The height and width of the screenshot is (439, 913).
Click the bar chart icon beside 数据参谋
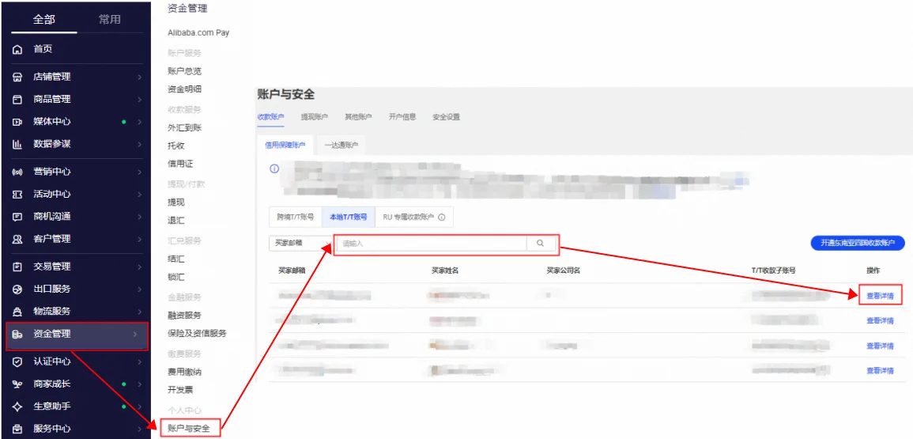[x=17, y=144]
